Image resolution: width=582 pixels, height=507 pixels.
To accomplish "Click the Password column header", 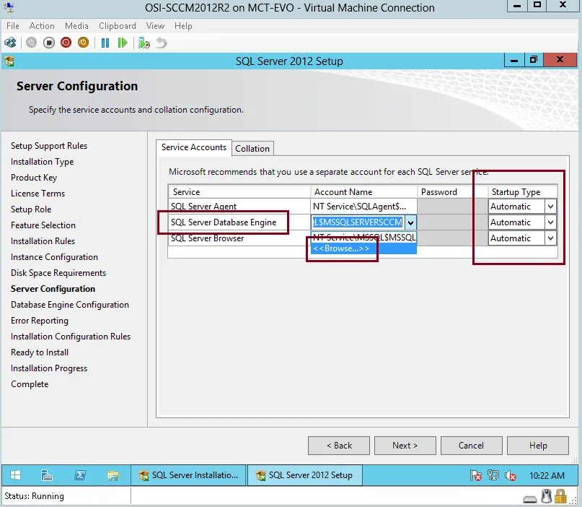I will 452,192.
